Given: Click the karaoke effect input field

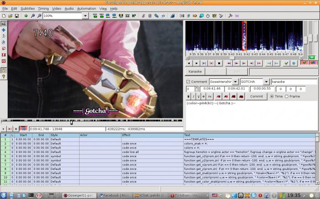Looking at the screenshot, I should (x=294, y=82).
